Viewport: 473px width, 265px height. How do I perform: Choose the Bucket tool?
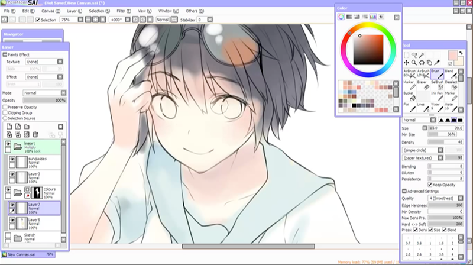pyautogui.click(x=410, y=96)
